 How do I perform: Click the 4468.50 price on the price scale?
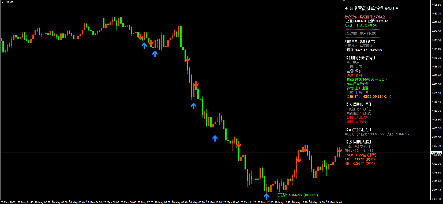coord(436,5)
